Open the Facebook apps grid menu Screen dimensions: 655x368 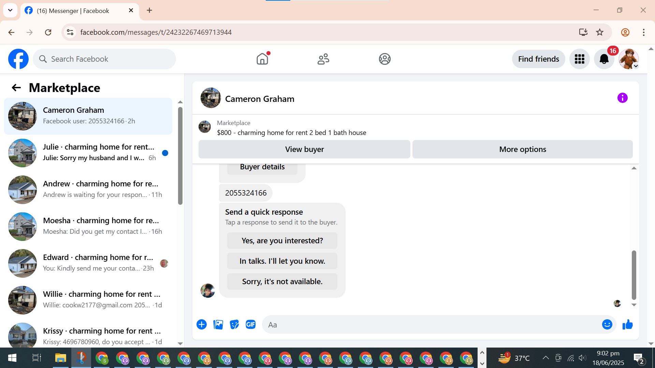(580, 59)
